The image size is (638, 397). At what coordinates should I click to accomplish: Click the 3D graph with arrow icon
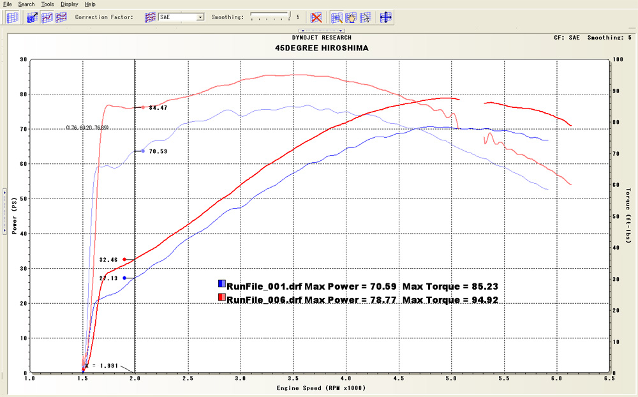[32, 17]
